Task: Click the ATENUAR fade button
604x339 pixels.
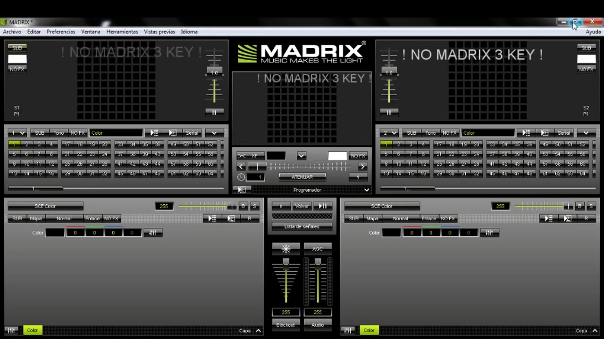Action: pyautogui.click(x=302, y=177)
